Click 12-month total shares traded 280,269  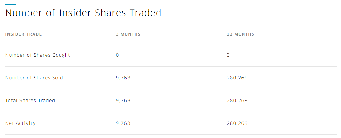click(x=237, y=101)
